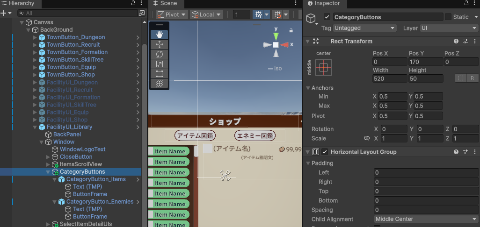Toggle the constrained proportions link icon for Scale

pyautogui.click(x=366, y=139)
